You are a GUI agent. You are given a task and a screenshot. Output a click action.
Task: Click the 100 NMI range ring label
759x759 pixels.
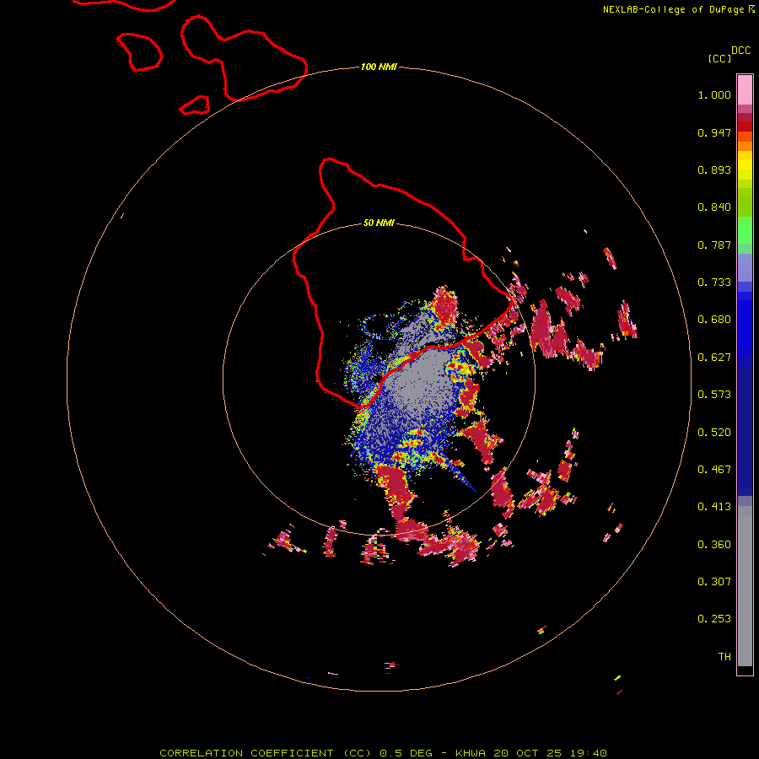379,67
